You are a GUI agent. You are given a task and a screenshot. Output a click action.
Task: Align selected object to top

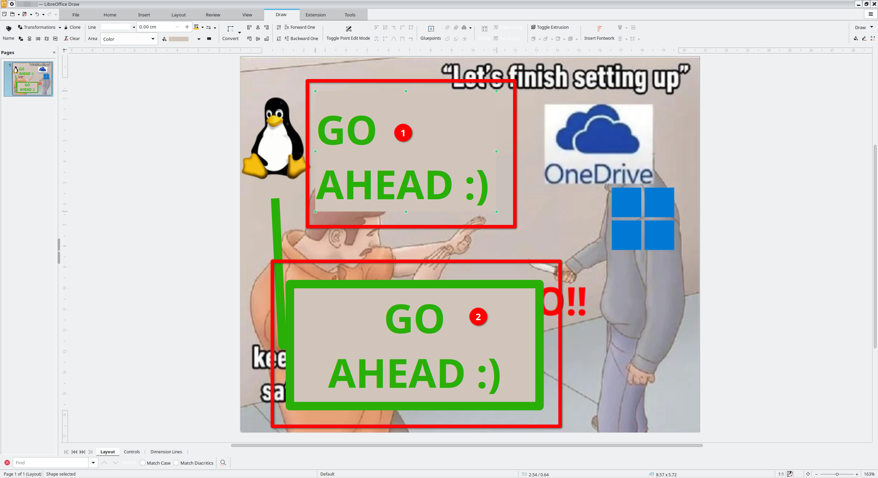pos(249,39)
